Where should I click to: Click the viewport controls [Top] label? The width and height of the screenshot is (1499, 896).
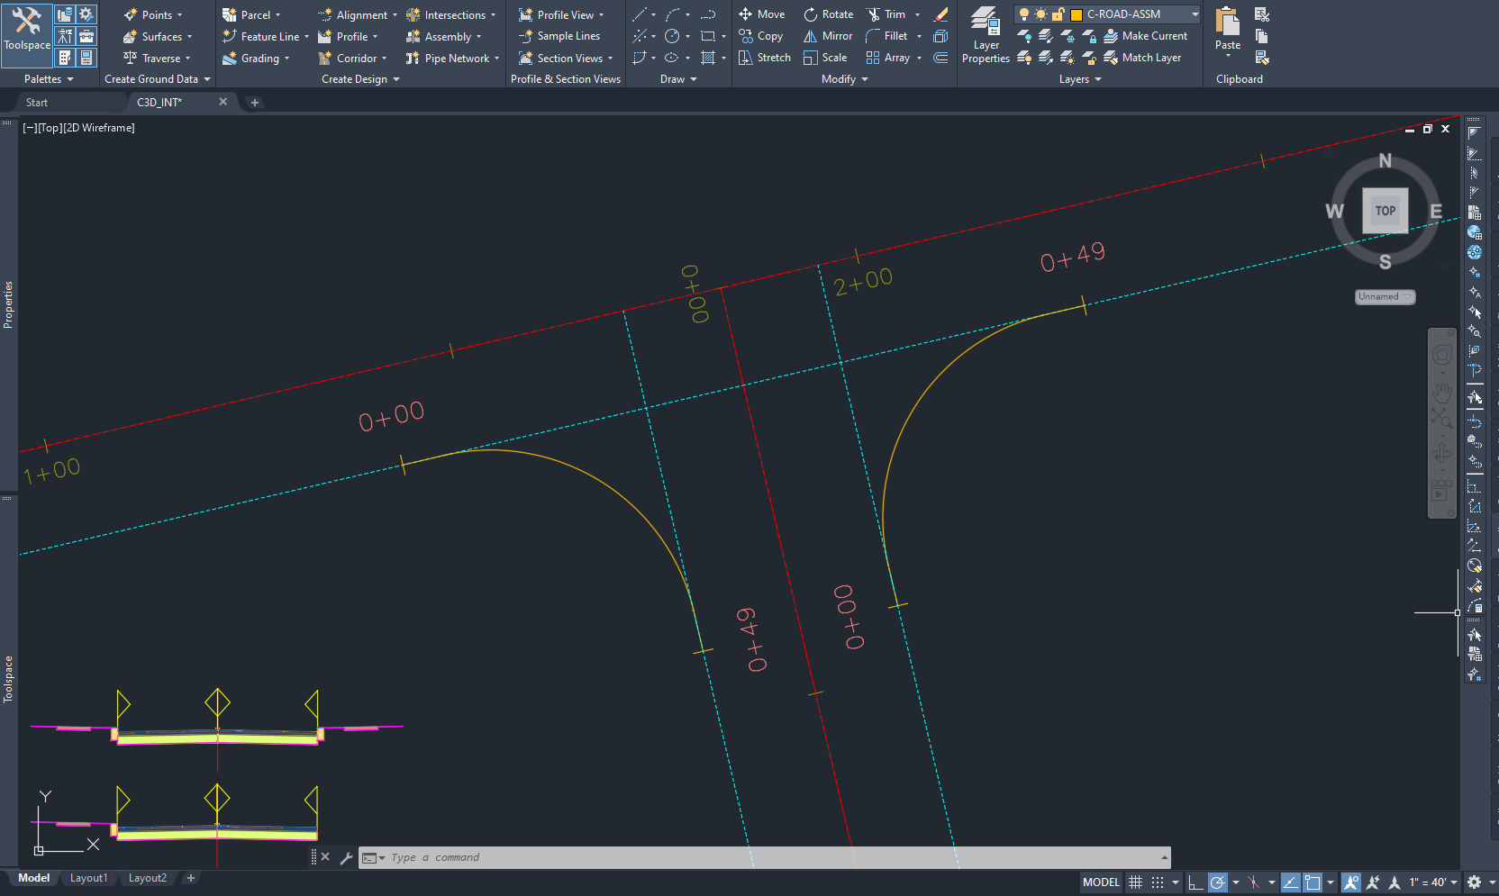click(x=50, y=128)
